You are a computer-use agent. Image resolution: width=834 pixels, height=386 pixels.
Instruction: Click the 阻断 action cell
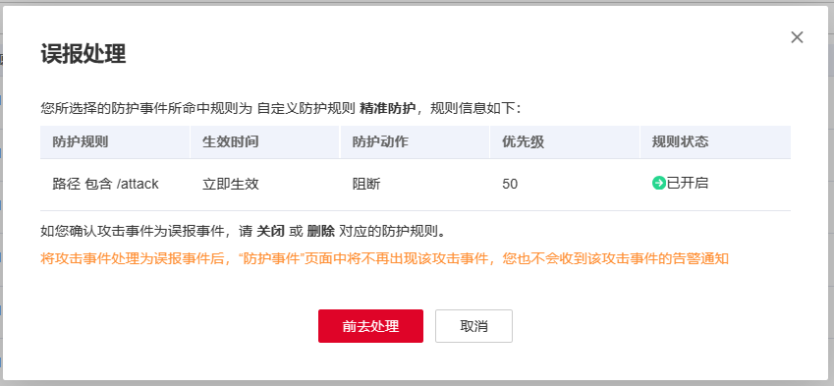point(366,184)
